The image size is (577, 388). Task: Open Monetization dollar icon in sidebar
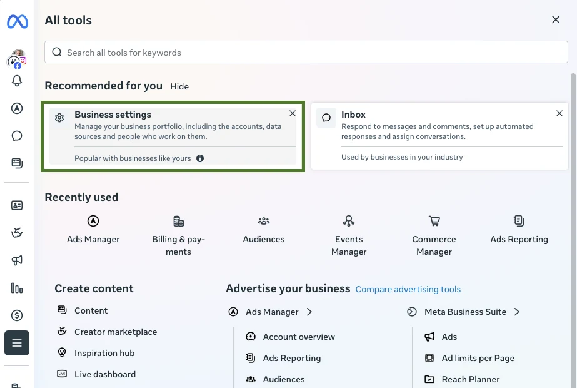tap(17, 315)
